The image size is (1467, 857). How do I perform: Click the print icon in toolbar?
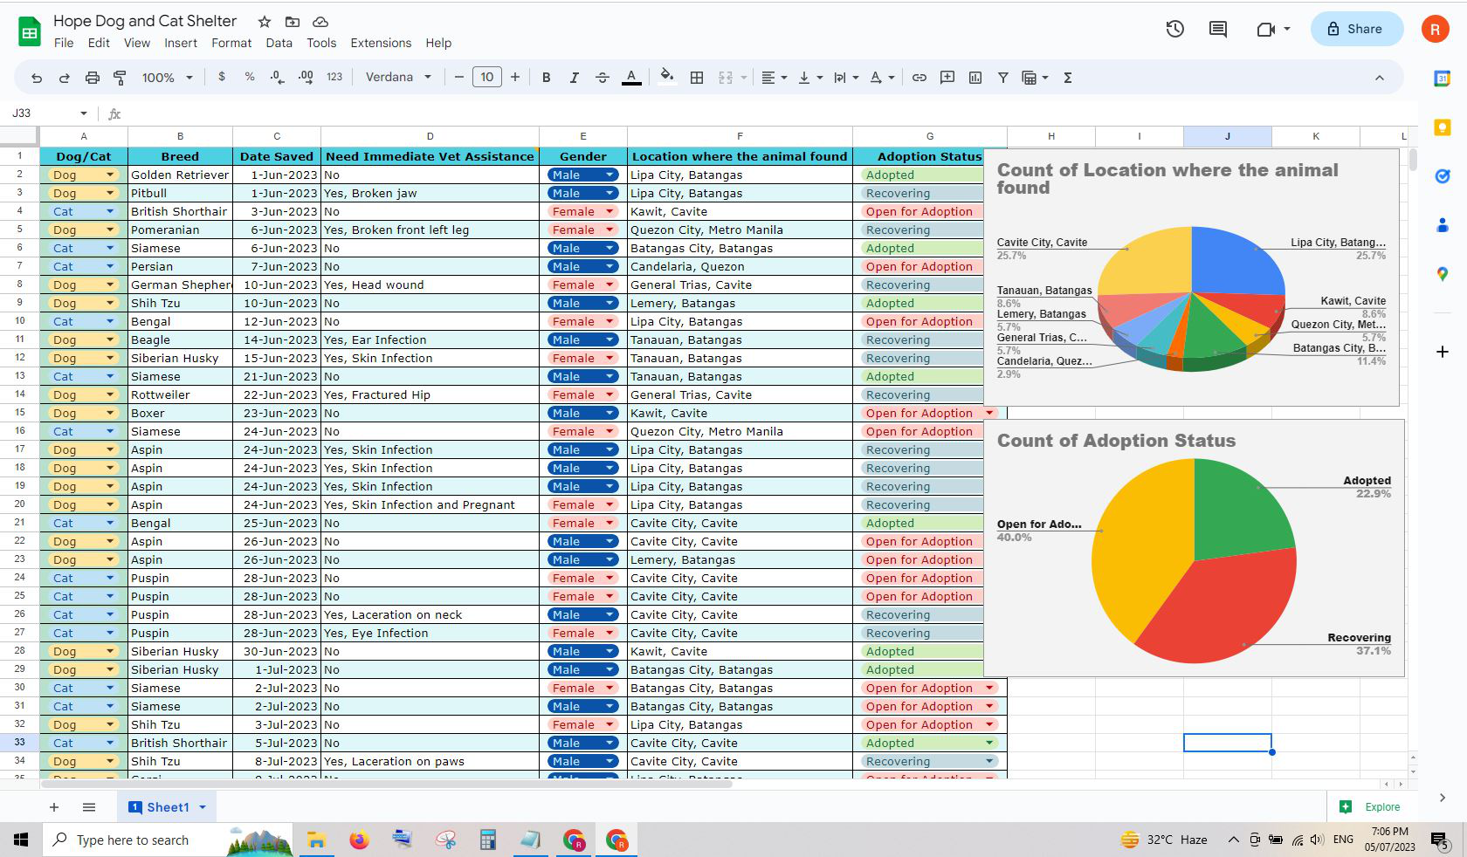(x=92, y=78)
